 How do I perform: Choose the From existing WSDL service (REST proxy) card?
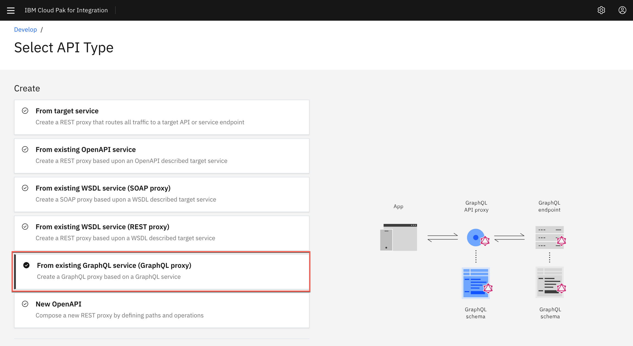click(x=162, y=233)
